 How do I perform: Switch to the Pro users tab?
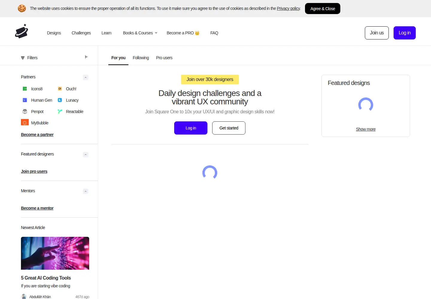tap(164, 58)
